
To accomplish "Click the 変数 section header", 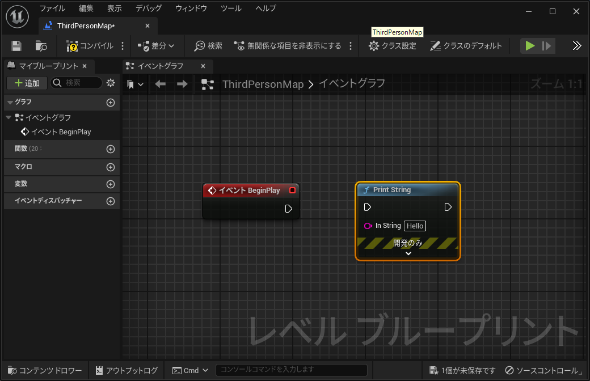I will pos(62,184).
